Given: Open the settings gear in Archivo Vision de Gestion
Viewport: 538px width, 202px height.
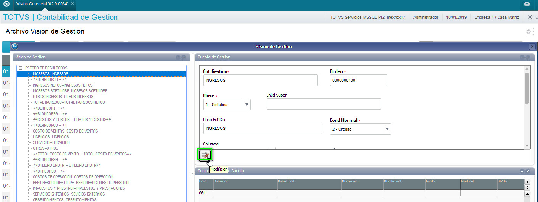Looking at the screenshot, I should tap(528, 32).
